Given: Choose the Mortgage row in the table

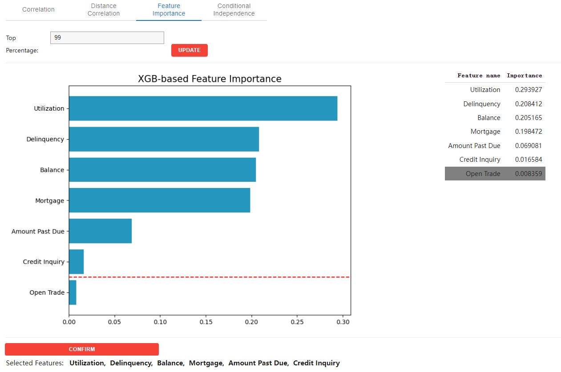Looking at the screenshot, I should pos(495,132).
